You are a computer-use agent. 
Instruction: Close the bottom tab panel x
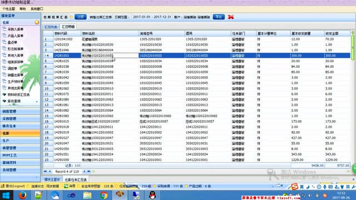[x=354, y=179]
